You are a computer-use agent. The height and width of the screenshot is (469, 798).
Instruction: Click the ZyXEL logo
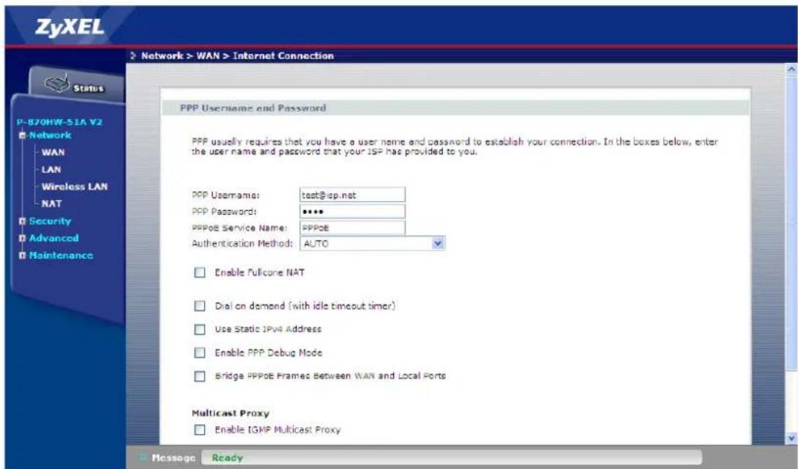coord(69,27)
